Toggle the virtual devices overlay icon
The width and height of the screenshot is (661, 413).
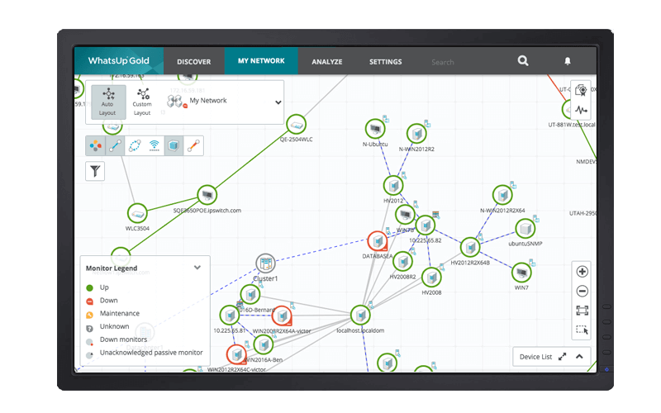pyautogui.click(x=174, y=146)
